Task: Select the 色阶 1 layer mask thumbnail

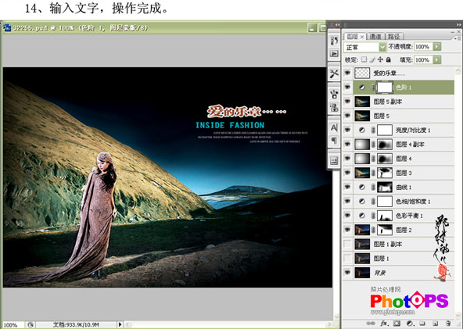Action: 385,88
